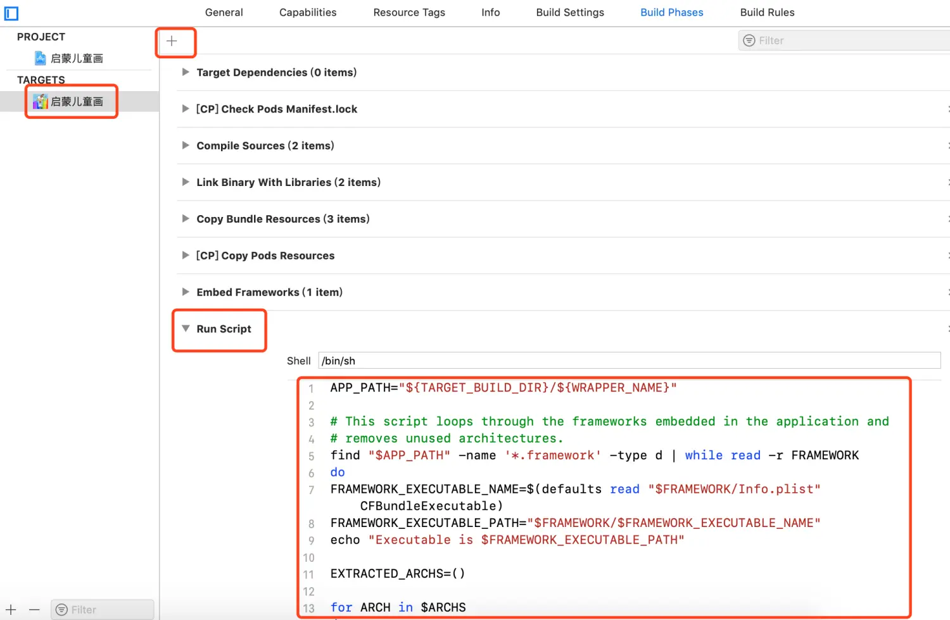This screenshot has width=950, height=620.
Task: Click the echo "Executable is" line
Action: pos(507,540)
